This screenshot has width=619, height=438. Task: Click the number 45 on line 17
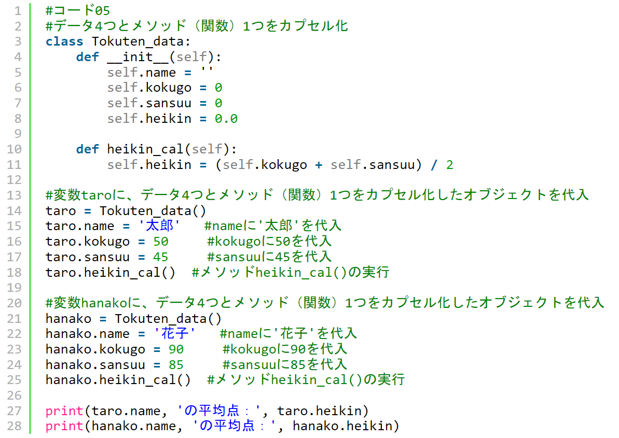click(x=161, y=257)
